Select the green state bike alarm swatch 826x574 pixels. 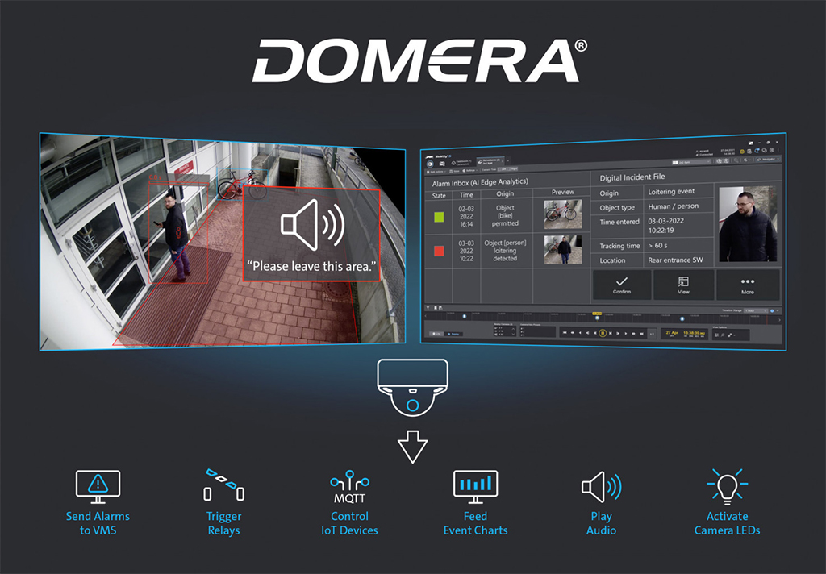coord(439,216)
